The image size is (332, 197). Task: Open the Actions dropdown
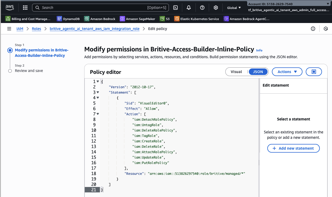pos(287,72)
